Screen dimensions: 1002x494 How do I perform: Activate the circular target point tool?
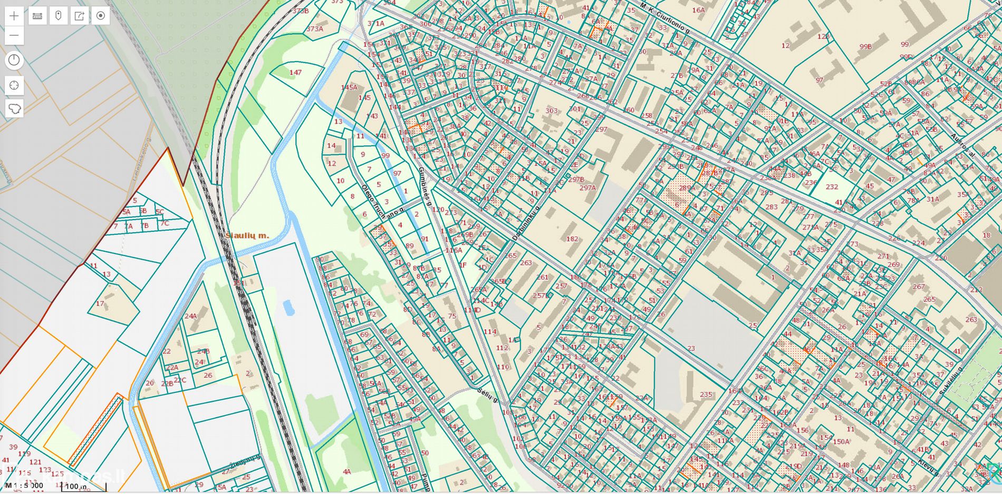click(x=100, y=16)
